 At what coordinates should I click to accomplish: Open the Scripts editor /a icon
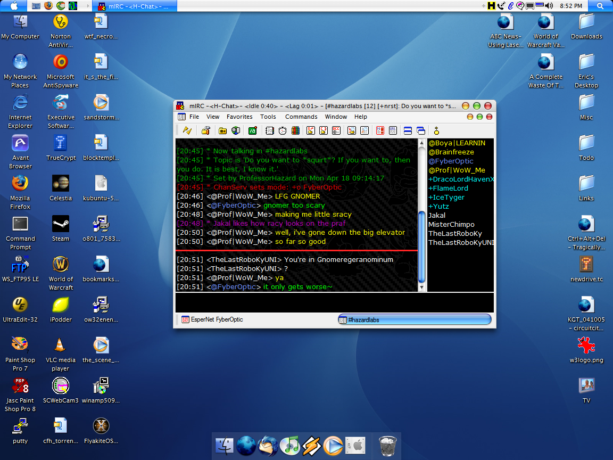252,130
